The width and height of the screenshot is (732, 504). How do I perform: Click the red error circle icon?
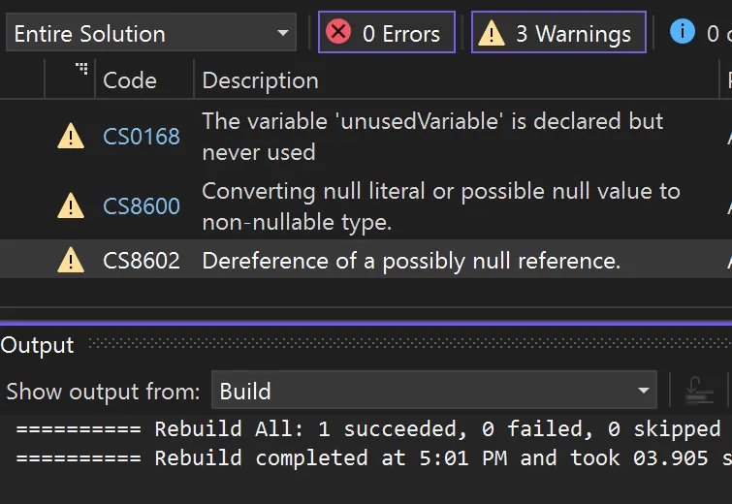pos(338,32)
